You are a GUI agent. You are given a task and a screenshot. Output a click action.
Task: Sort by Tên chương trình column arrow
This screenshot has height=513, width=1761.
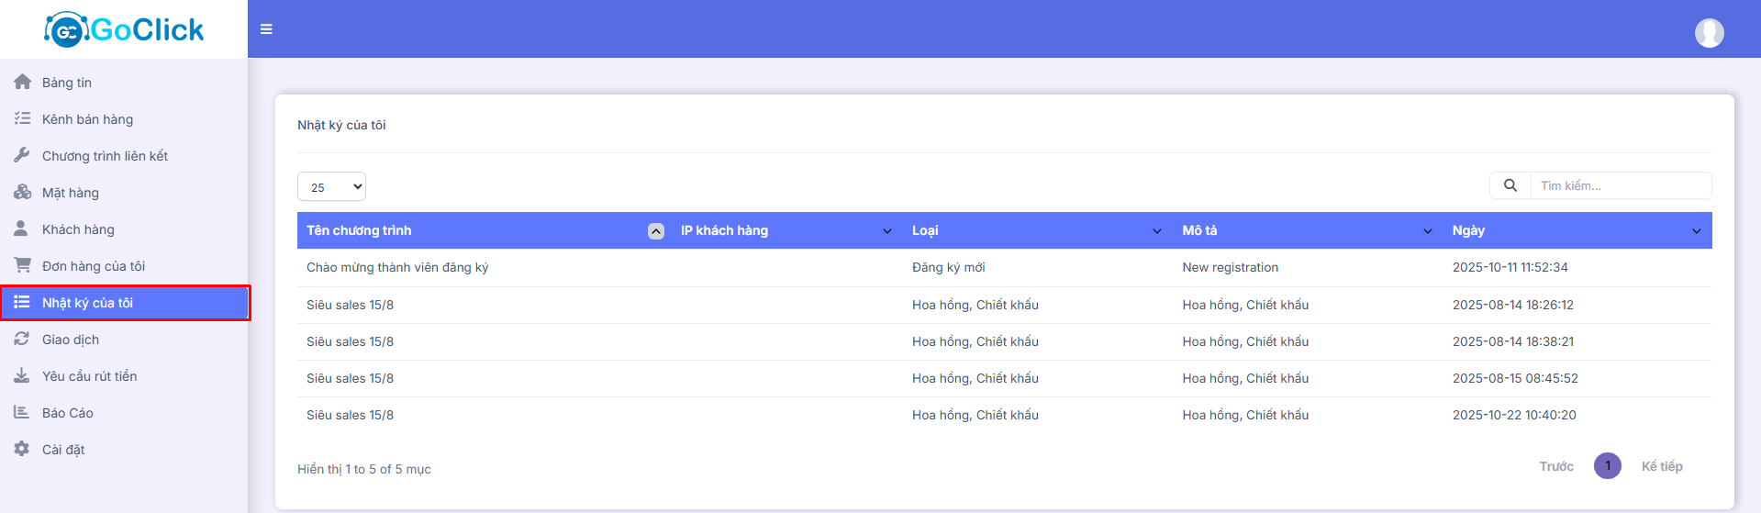coord(655,231)
